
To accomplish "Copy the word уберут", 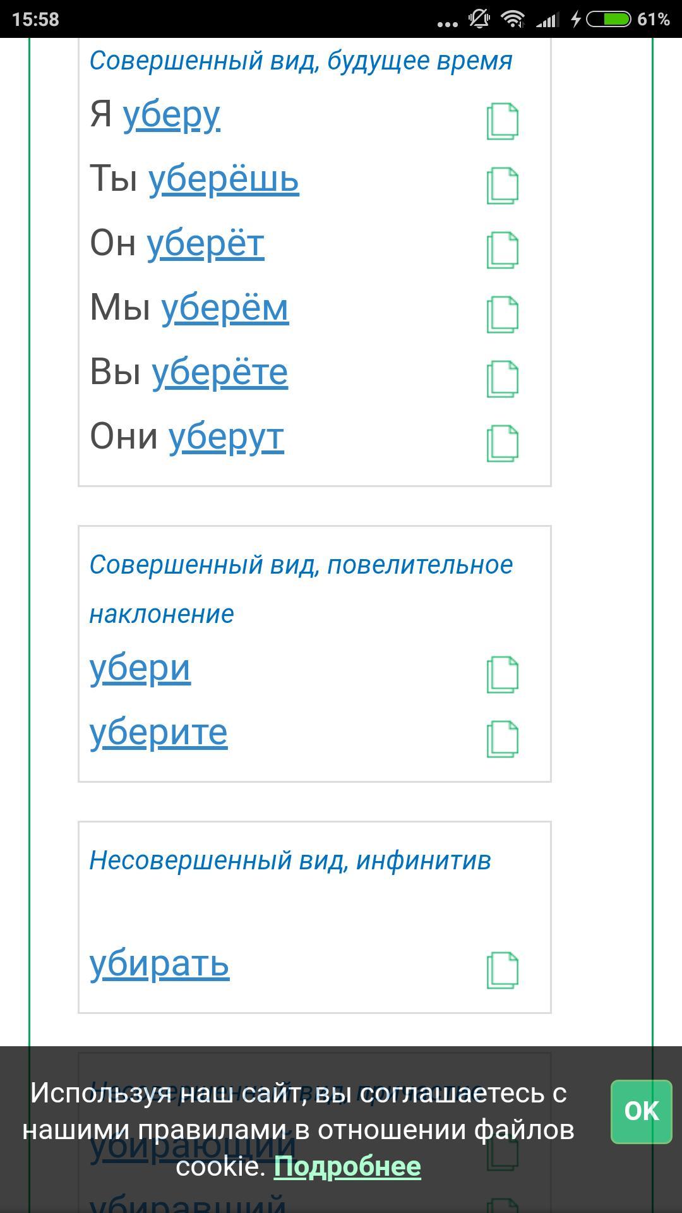I will (503, 444).
